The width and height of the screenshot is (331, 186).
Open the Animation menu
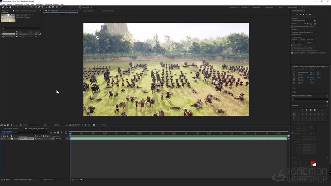[x=40, y=4]
